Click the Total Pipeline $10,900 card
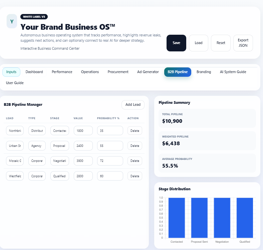Image resolution: width=263 pixels, height=250 pixels. 207,118
